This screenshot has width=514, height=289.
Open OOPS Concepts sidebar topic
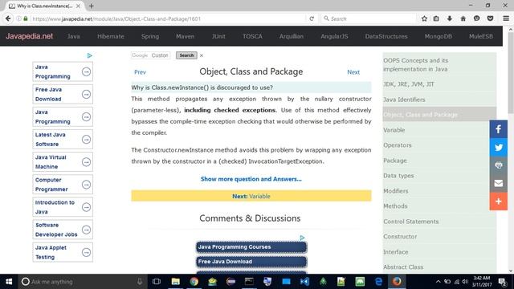[415, 65]
